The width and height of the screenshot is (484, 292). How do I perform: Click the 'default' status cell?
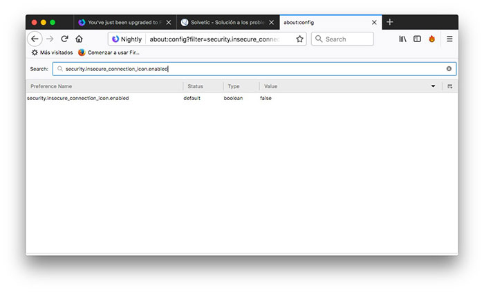coord(192,98)
